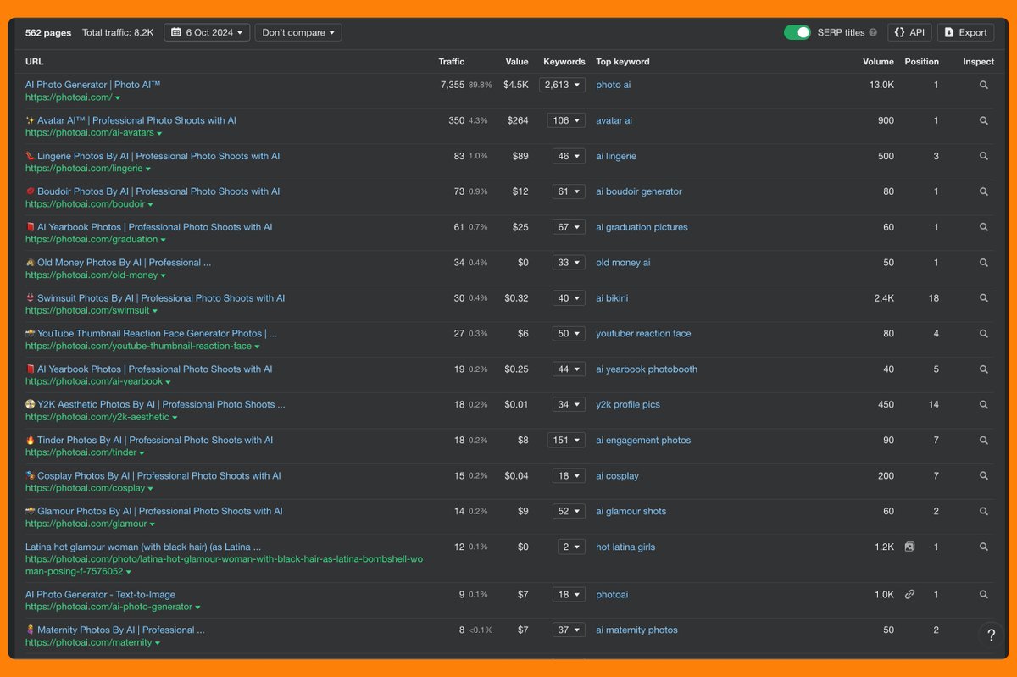
Task: Click the youtuber reaction face keyword link
Action: 643,334
